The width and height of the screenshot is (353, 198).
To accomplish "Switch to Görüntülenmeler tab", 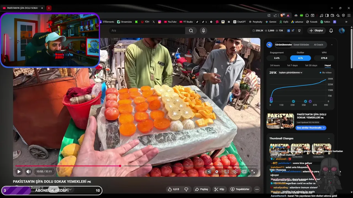I will click(x=284, y=45).
